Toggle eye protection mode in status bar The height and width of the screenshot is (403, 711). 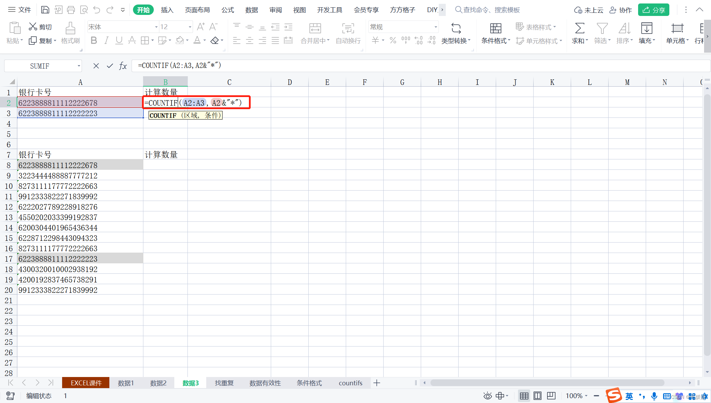[487, 396]
